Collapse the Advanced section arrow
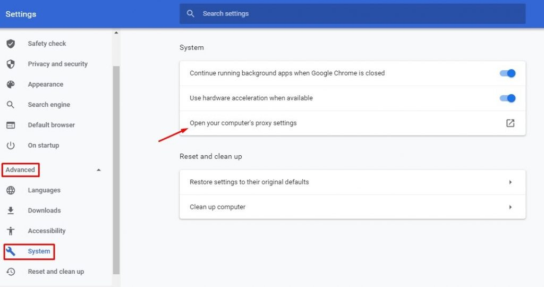 click(x=98, y=170)
